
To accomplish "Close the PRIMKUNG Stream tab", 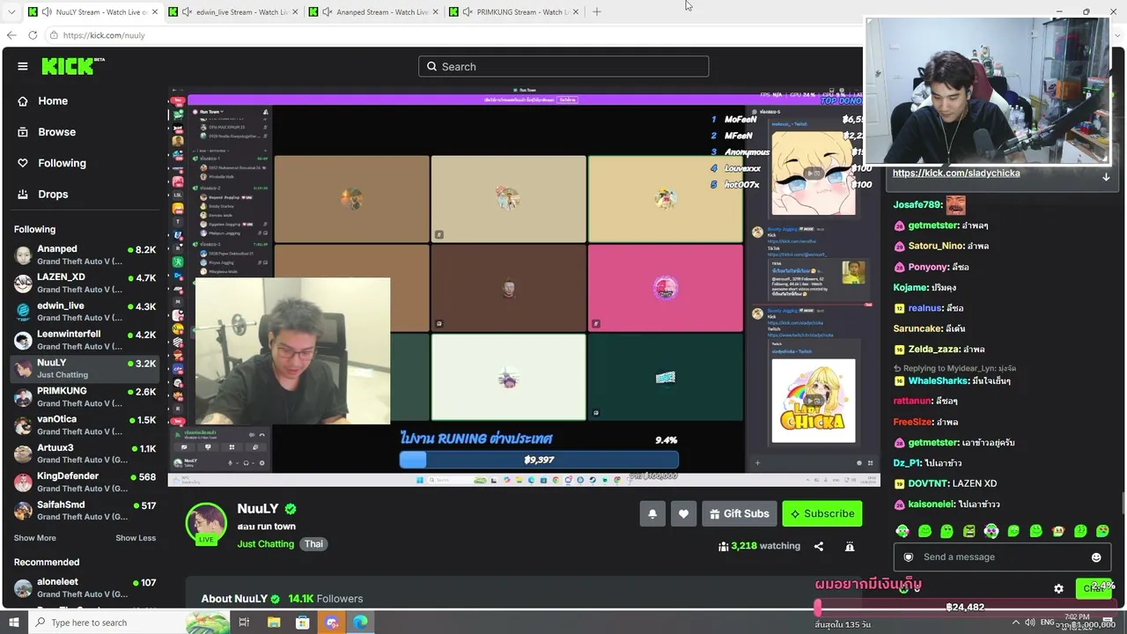I will (577, 12).
